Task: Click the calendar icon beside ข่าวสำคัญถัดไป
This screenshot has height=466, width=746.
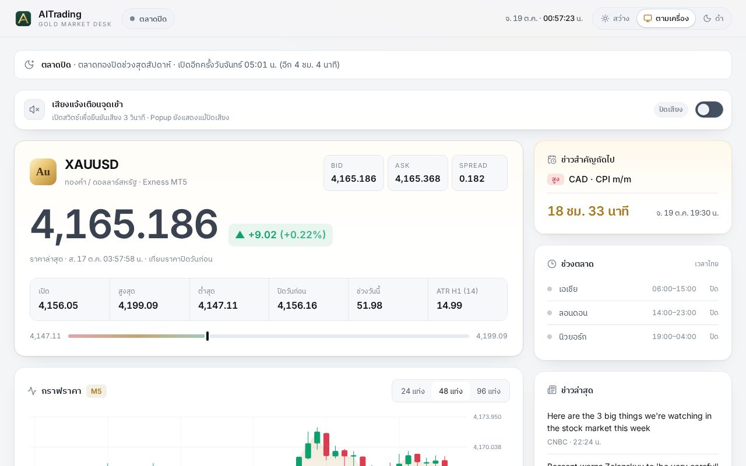Action: (x=552, y=160)
